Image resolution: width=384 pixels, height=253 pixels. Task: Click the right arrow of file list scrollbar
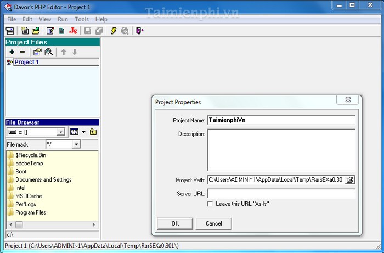tap(94, 224)
